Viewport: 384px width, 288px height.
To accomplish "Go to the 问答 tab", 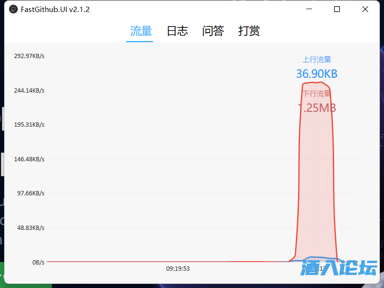I will (x=213, y=31).
